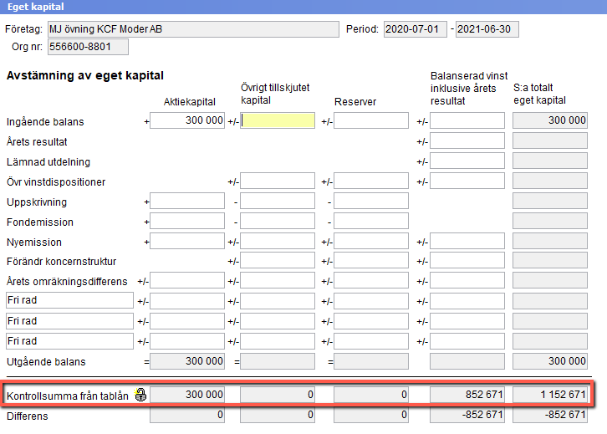This screenshot has height=434, width=607.
Task: Click Förändr koncernstruktur Övrigt tillskjutet field
Action: click(278, 261)
